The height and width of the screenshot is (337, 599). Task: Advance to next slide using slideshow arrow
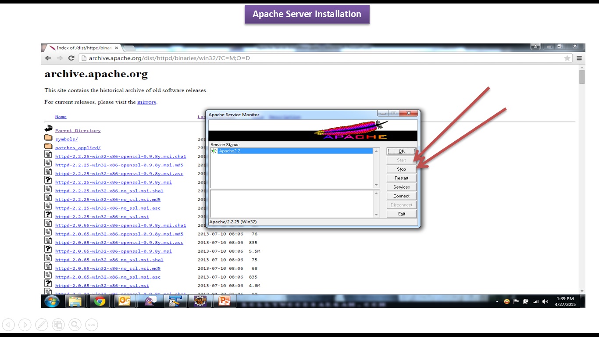coord(25,325)
